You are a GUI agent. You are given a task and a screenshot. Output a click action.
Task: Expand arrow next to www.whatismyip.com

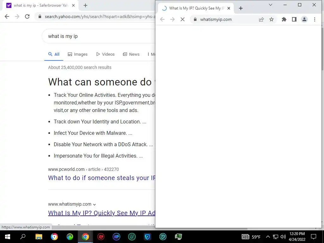94,205
